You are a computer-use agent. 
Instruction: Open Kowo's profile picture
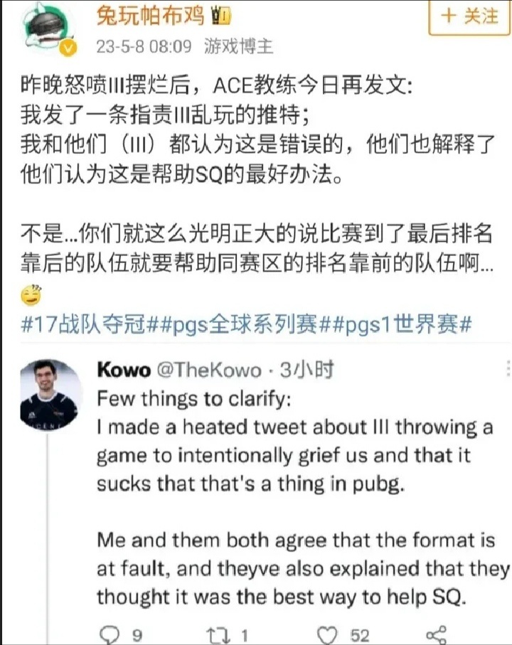[x=49, y=395]
